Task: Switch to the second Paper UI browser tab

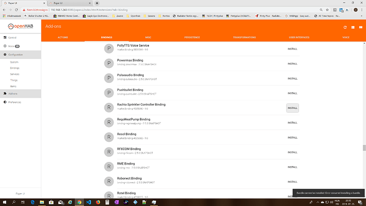Action: click(69, 3)
